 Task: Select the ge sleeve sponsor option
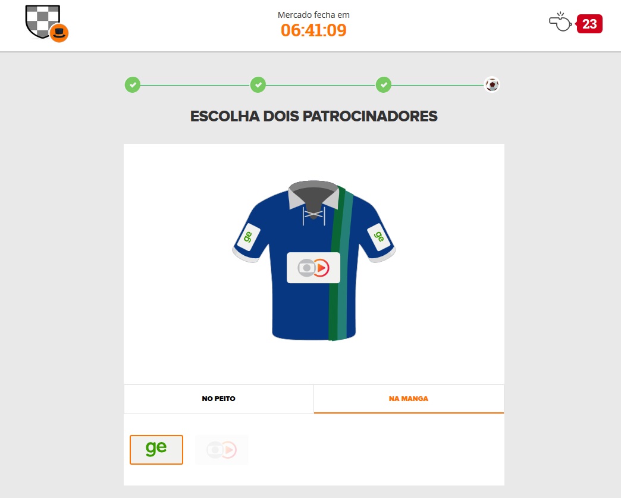pyautogui.click(x=156, y=450)
